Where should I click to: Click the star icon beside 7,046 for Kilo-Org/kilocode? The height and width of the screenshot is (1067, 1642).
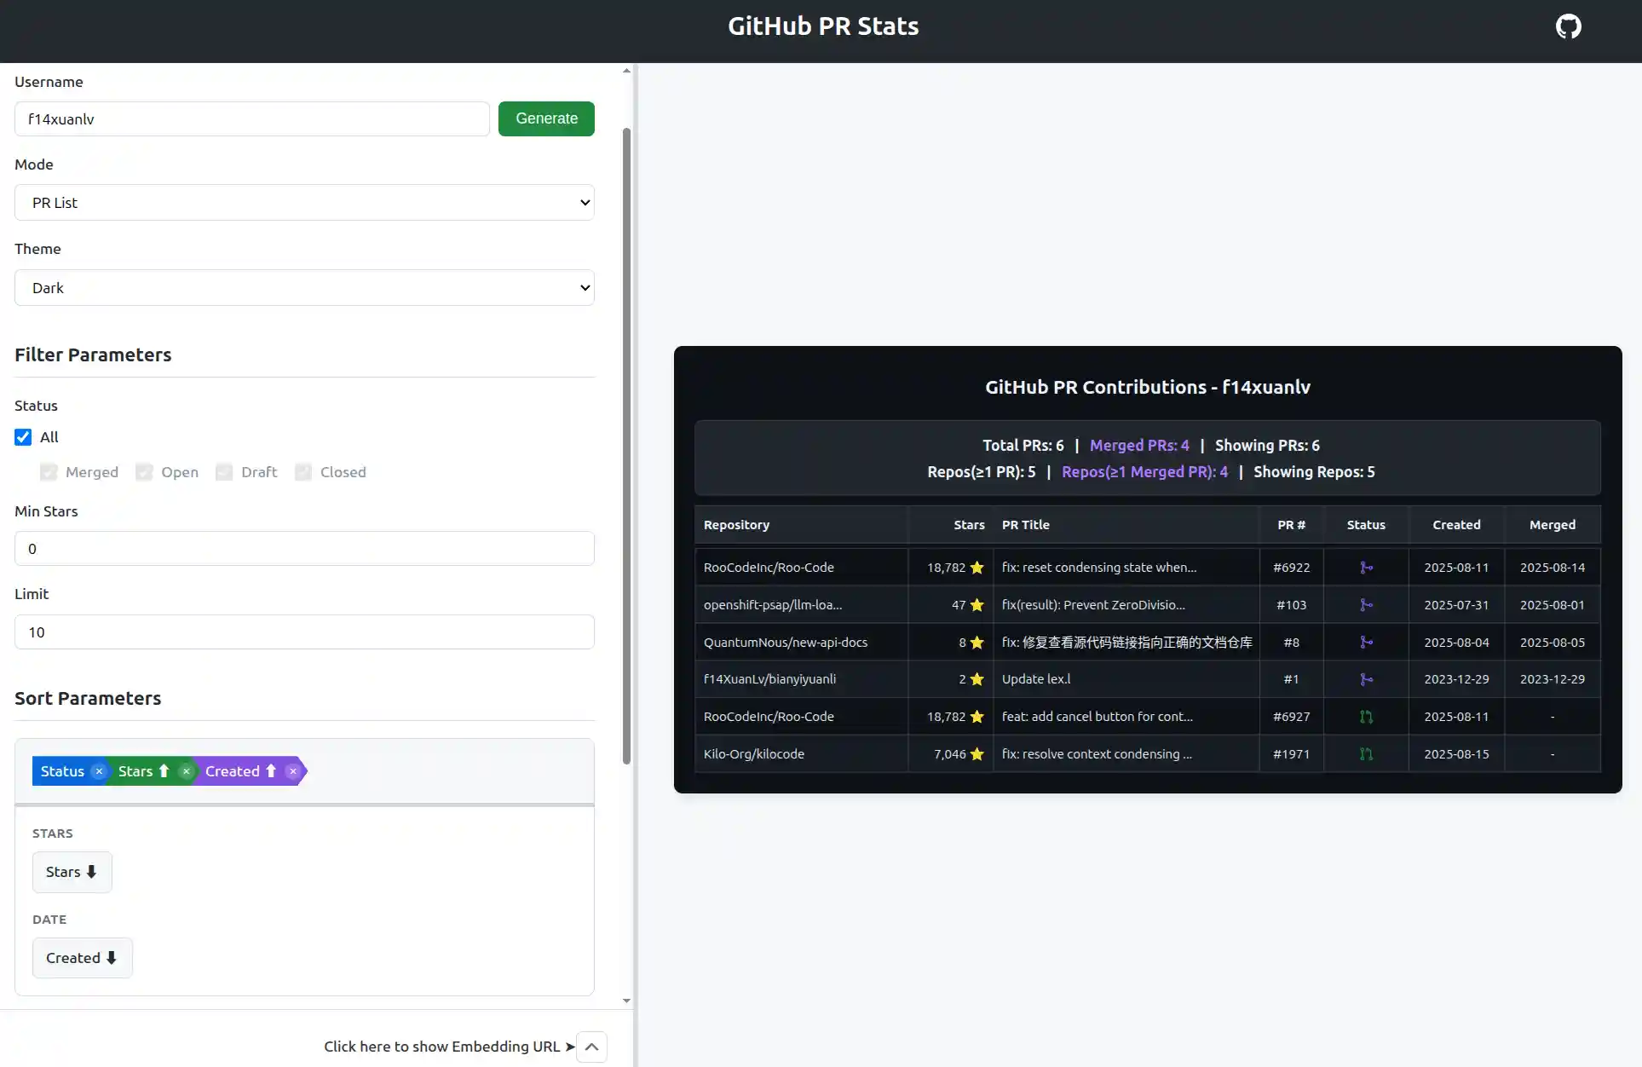977,754
